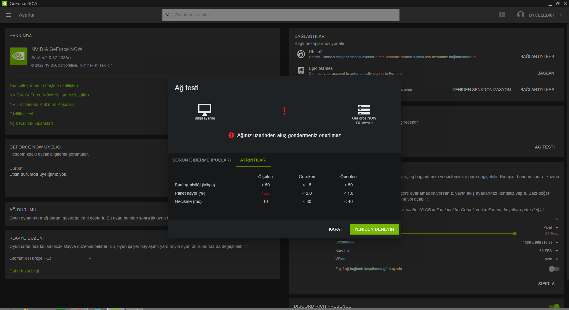Close the network test with KAPAT
Screen dimensions: 569x310
pos(335,229)
